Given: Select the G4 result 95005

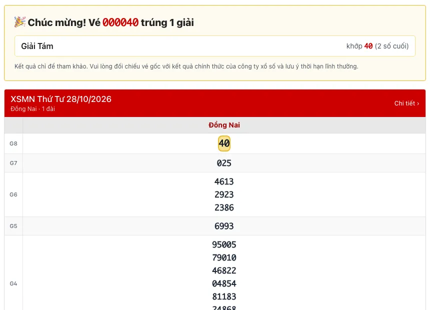Looking at the screenshot, I should [224, 244].
